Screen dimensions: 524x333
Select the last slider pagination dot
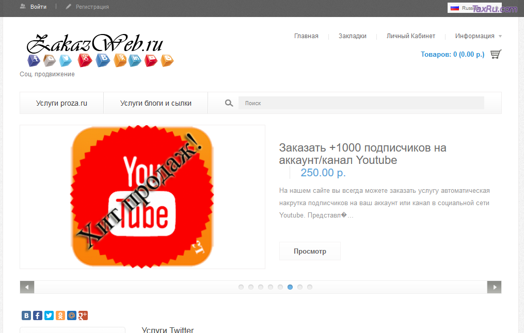(x=310, y=287)
